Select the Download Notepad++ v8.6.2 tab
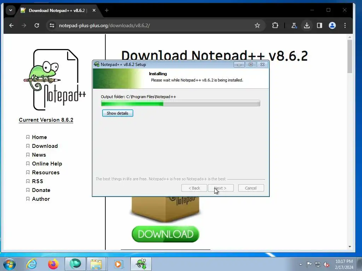This screenshot has height=271, width=362. pyautogui.click(x=57, y=10)
